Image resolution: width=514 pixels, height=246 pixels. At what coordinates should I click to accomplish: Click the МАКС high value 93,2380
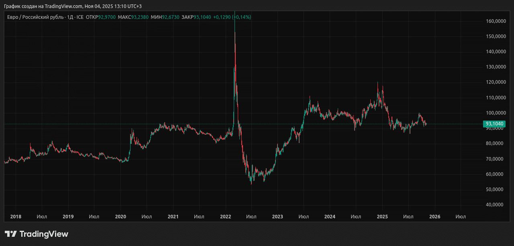tap(140, 17)
